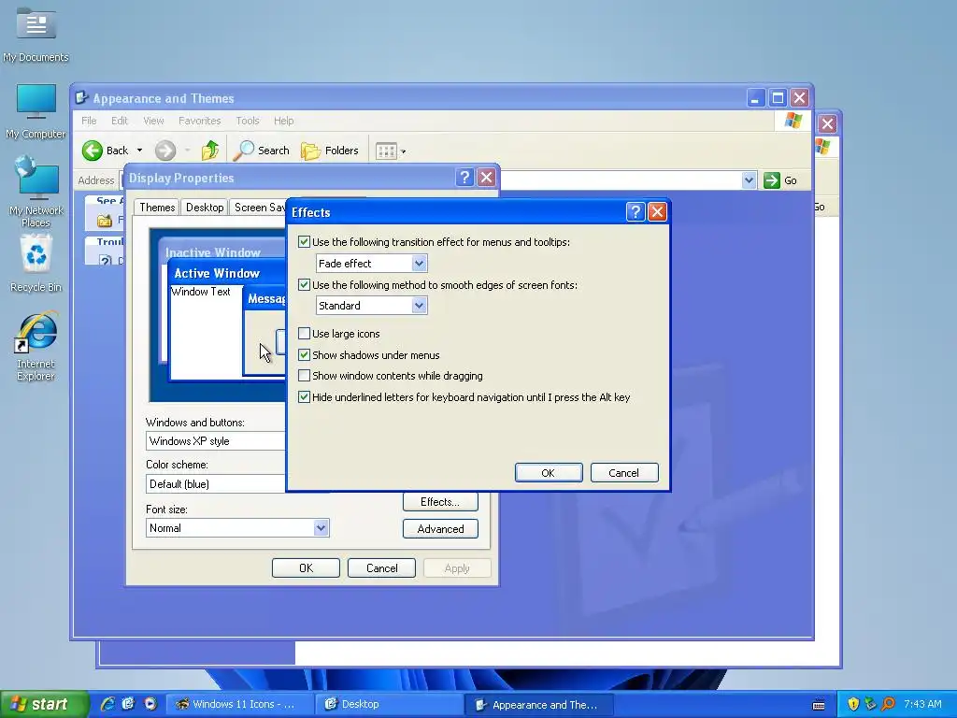Image resolution: width=957 pixels, height=718 pixels.
Task: Select the Internet Explorer desktop shortcut
Action: [36, 346]
